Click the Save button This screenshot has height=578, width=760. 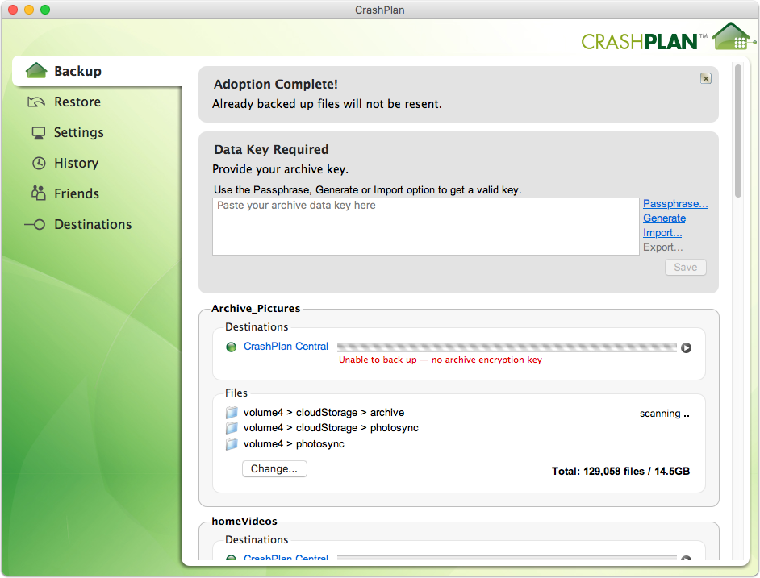pyautogui.click(x=685, y=268)
